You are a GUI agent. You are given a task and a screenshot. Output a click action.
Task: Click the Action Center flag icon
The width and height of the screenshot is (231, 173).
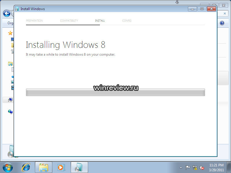(188, 168)
